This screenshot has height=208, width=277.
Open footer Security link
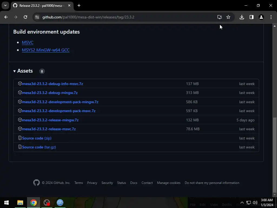107,183
